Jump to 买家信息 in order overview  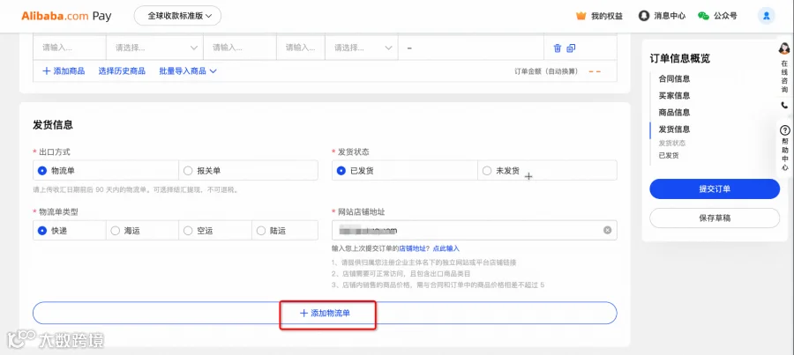(674, 95)
